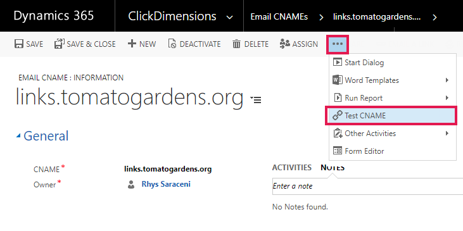Viewport: 463px width, 231px height.
Task: Choose Test CNAME from the menu
Action: tap(391, 116)
